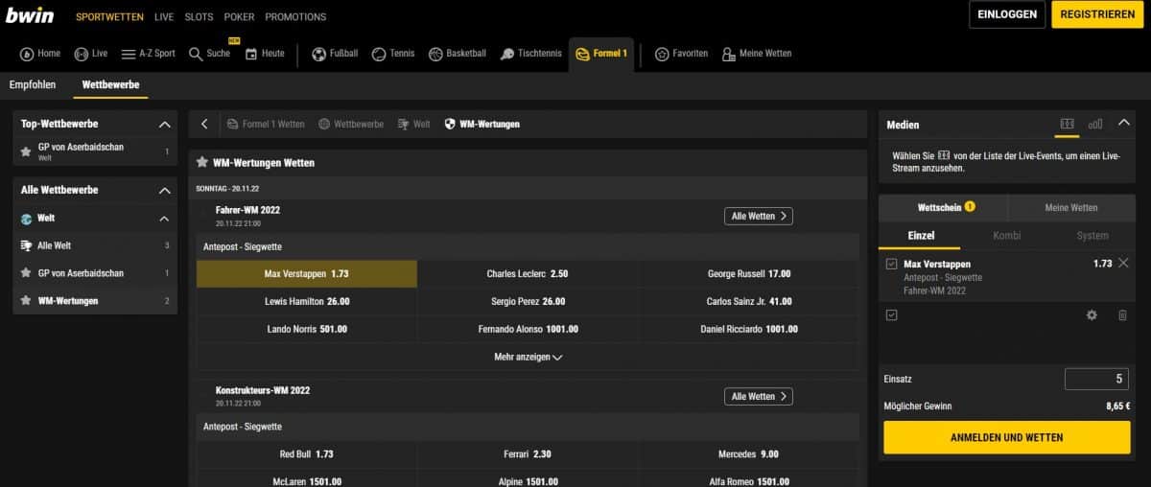Expand Mehr anzeigen for more drivers
The height and width of the screenshot is (487, 1151).
[x=527, y=357]
